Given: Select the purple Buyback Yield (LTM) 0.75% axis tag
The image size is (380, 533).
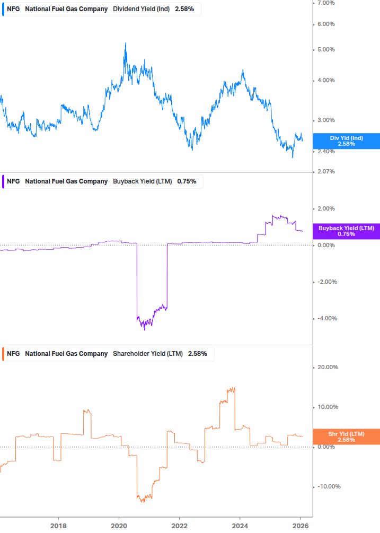Looking at the screenshot, I should click(x=347, y=231).
